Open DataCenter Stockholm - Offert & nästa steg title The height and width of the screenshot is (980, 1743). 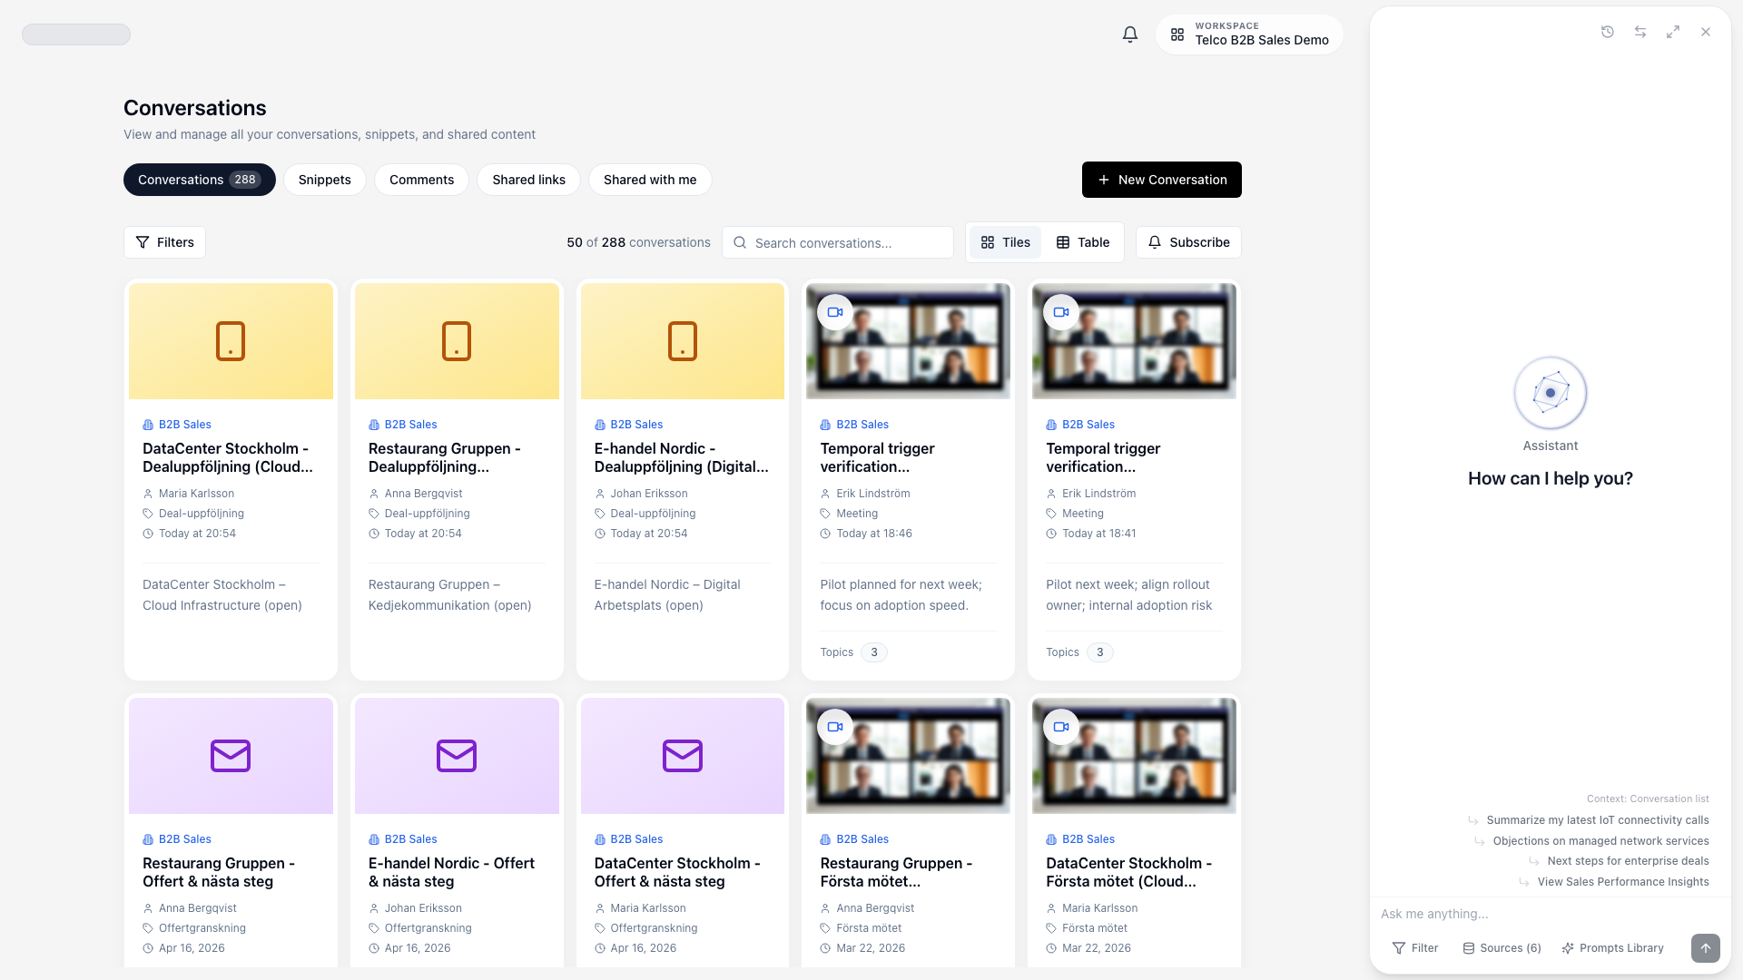[677, 872]
